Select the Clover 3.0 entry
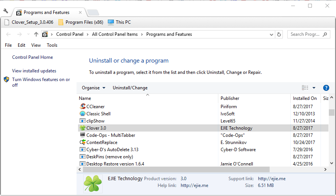This screenshot has height=196, width=336. (203, 128)
